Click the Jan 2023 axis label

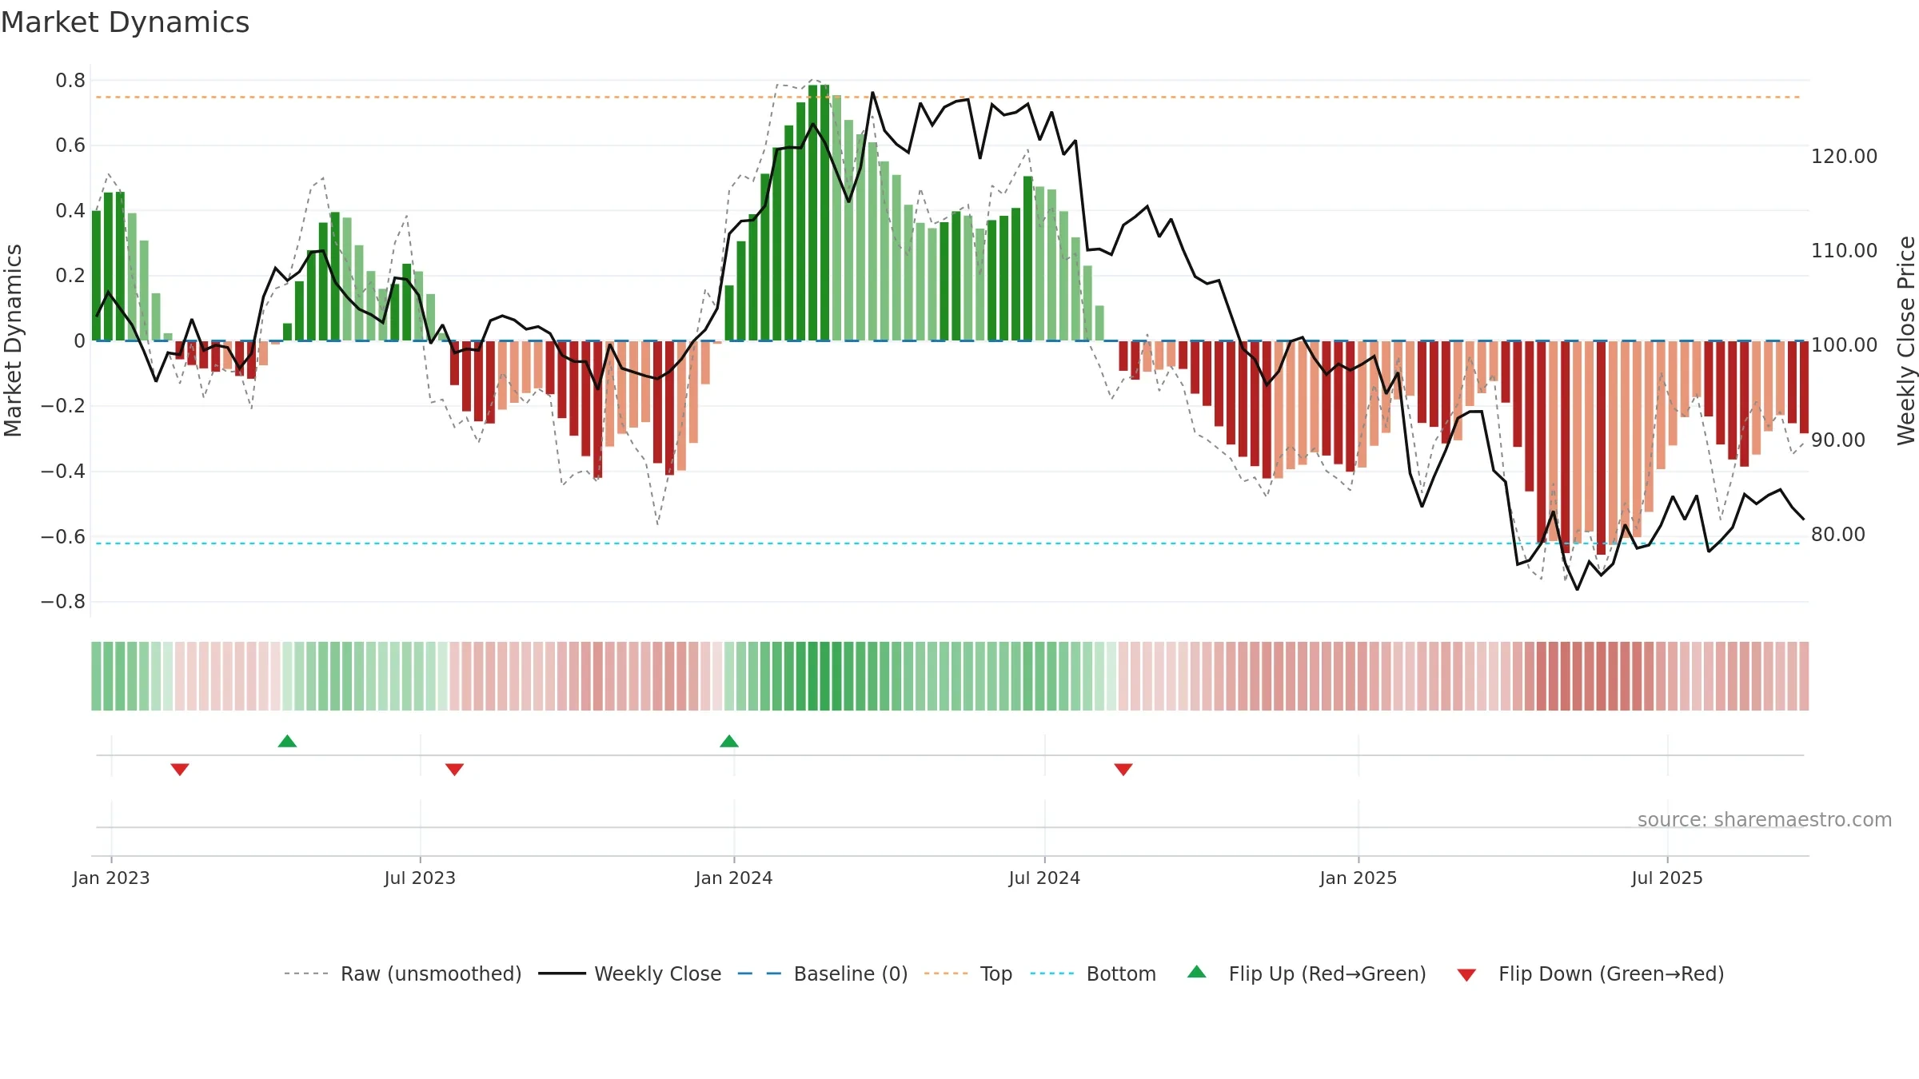[111, 878]
